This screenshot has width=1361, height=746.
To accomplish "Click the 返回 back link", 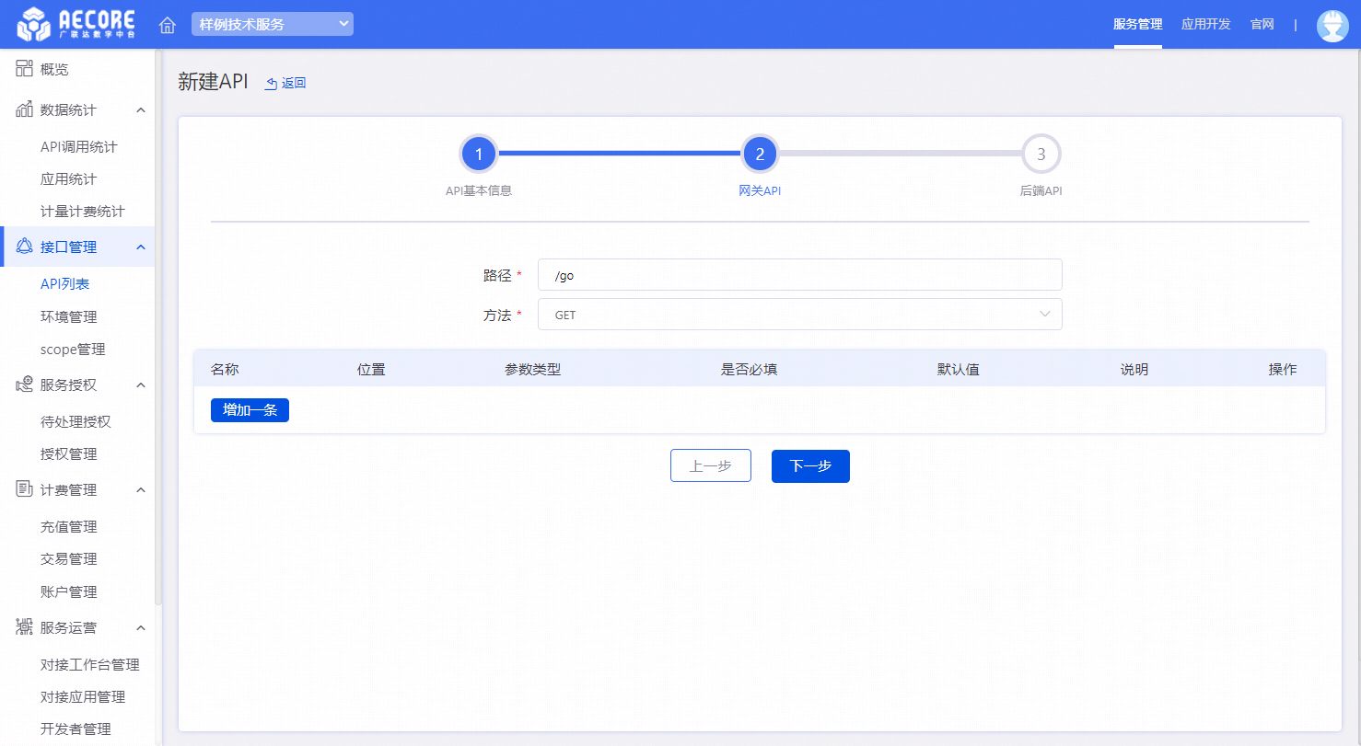I will pyautogui.click(x=285, y=83).
